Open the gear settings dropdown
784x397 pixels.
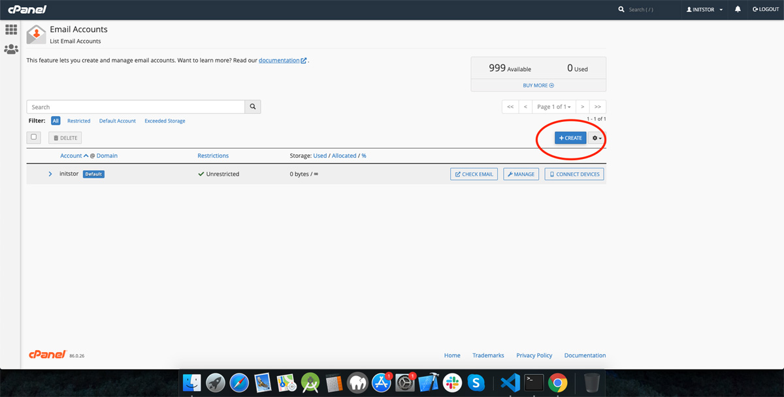[596, 138]
